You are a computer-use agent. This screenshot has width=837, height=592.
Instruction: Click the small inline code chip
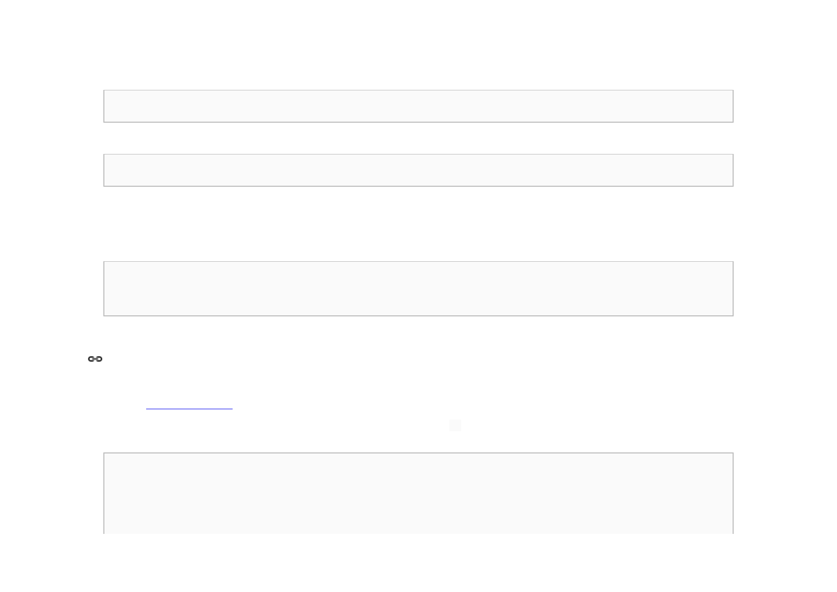pos(455,425)
